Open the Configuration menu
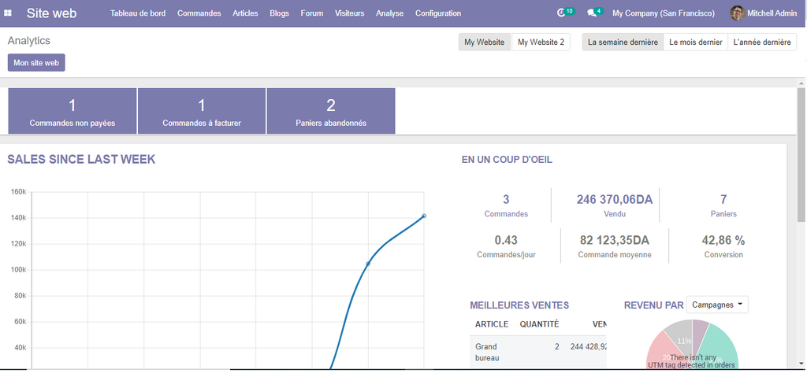 [438, 13]
